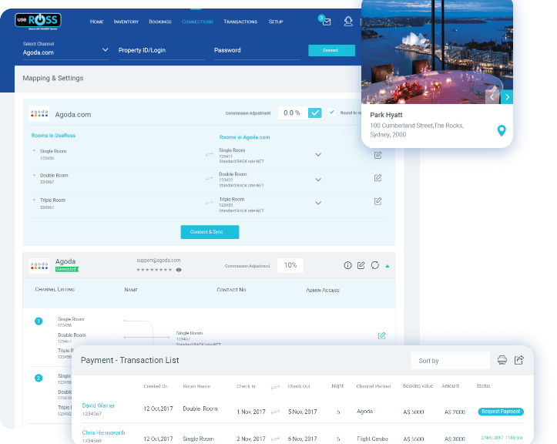
Task: Click the Connect & Sync button
Action: (x=210, y=232)
